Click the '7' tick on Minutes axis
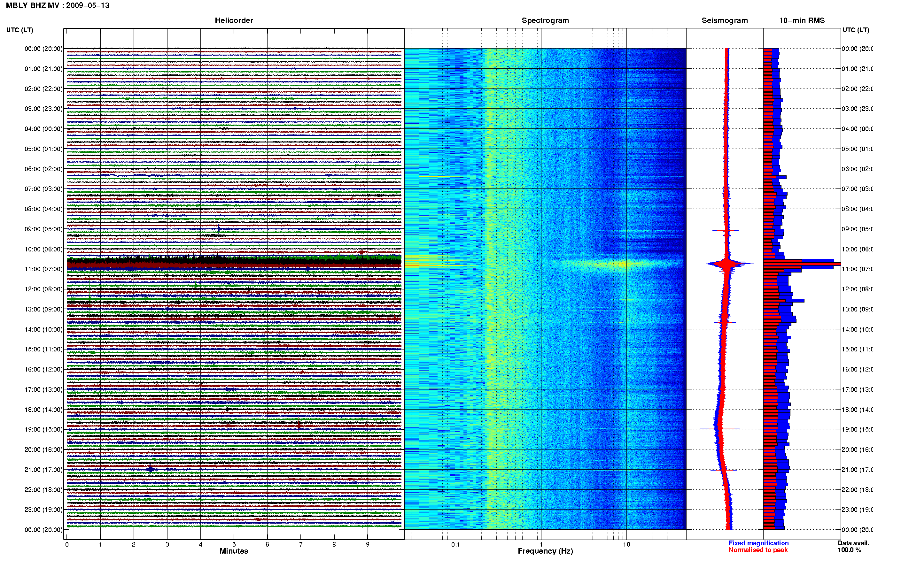The width and height of the screenshot is (909, 568). tap(301, 544)
